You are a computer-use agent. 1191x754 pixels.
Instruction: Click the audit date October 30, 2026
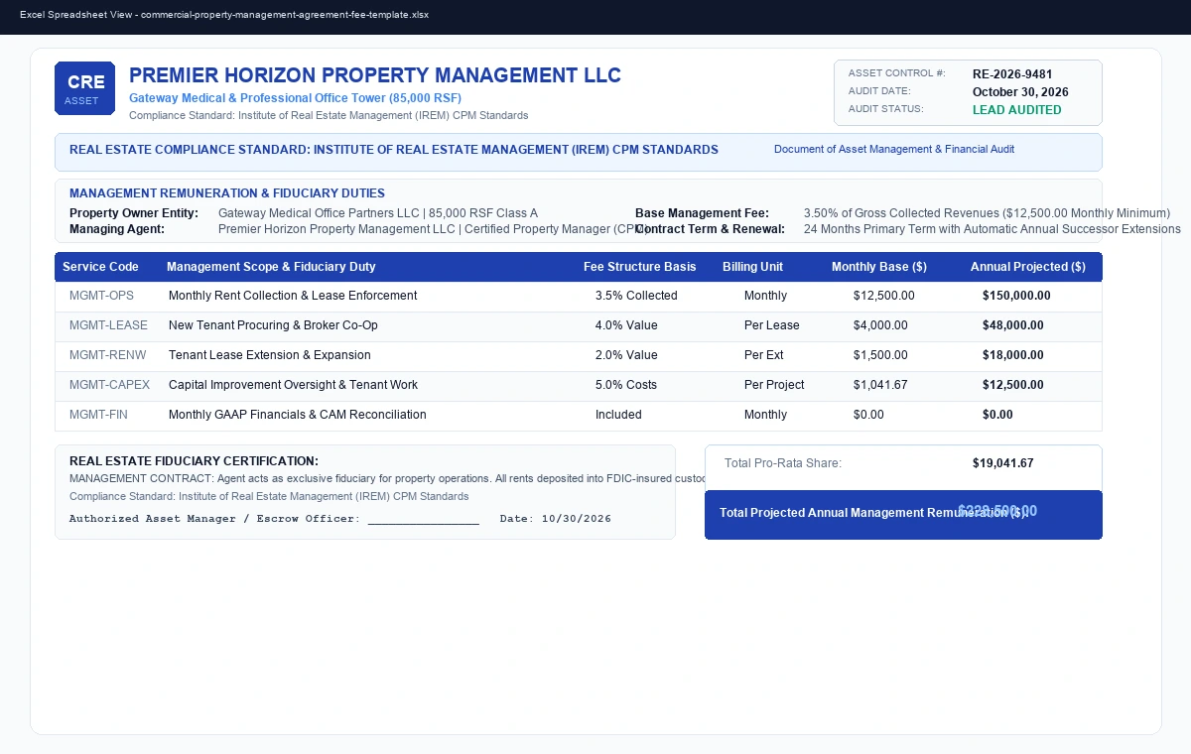pos(1020,92)
